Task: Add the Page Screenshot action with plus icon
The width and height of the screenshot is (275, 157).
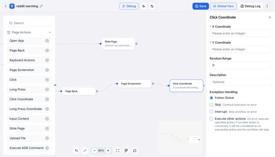Action: click(x=47, y=70)
